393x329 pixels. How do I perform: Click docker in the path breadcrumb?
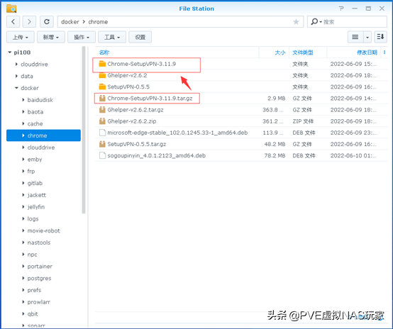pyautogui.click(x=70, y=22)
